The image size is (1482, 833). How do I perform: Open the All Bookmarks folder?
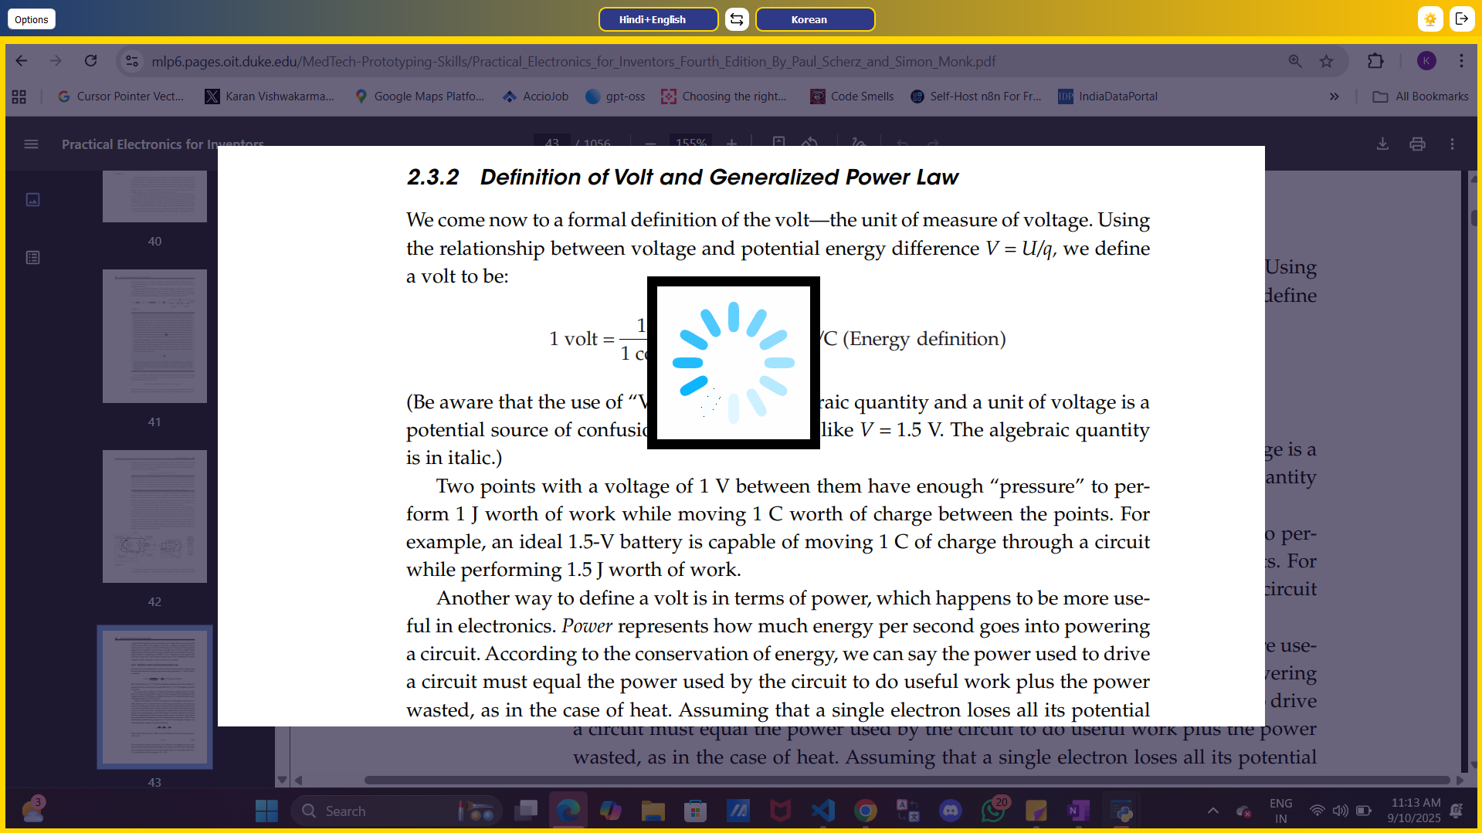pos(1420,97)
